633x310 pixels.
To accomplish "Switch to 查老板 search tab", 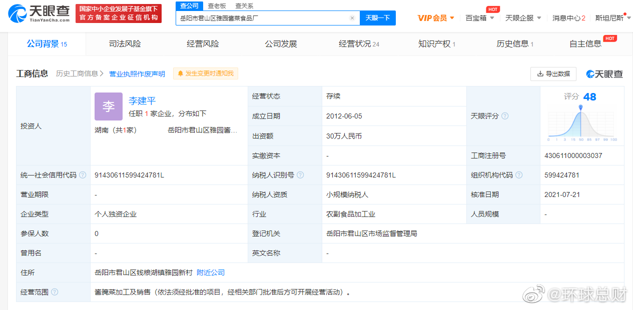I will pyautogui.click(x=217, y=5).
